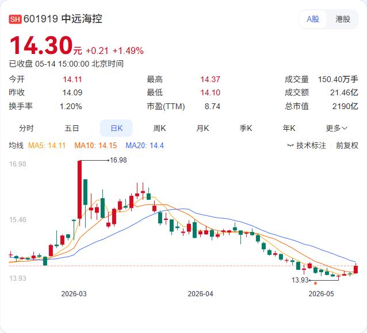Click the 2026-05 date axis label

coord(321,294)
